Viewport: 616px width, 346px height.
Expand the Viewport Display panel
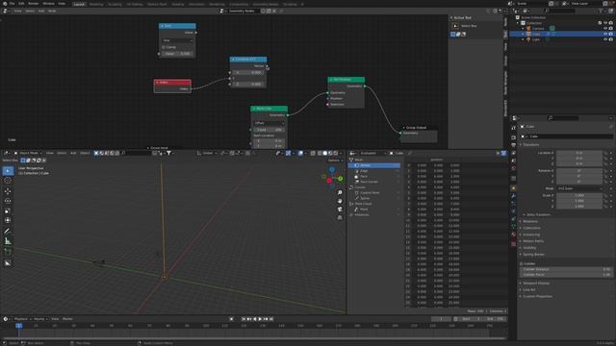click(x=536, y=284)
